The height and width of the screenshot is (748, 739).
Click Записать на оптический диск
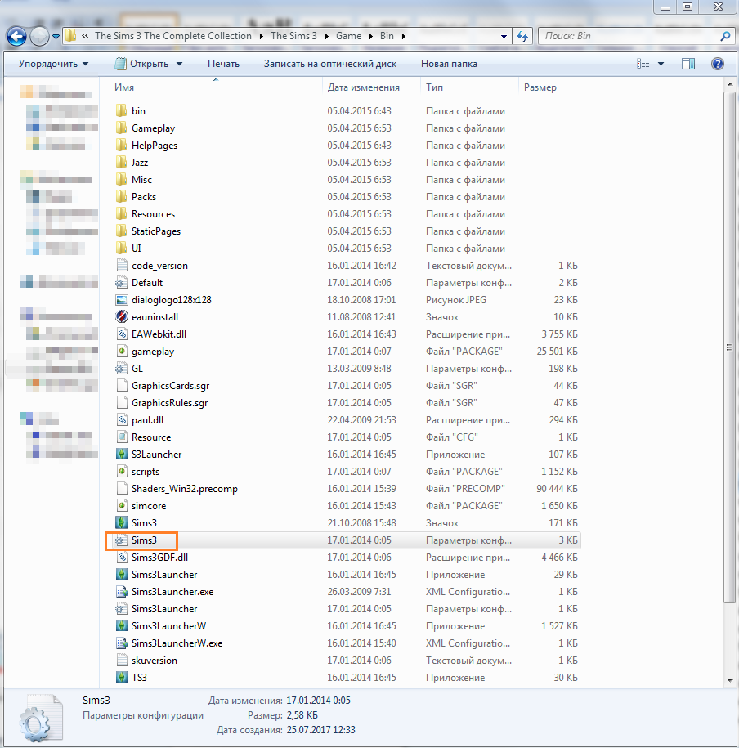(x=330, y=64)
